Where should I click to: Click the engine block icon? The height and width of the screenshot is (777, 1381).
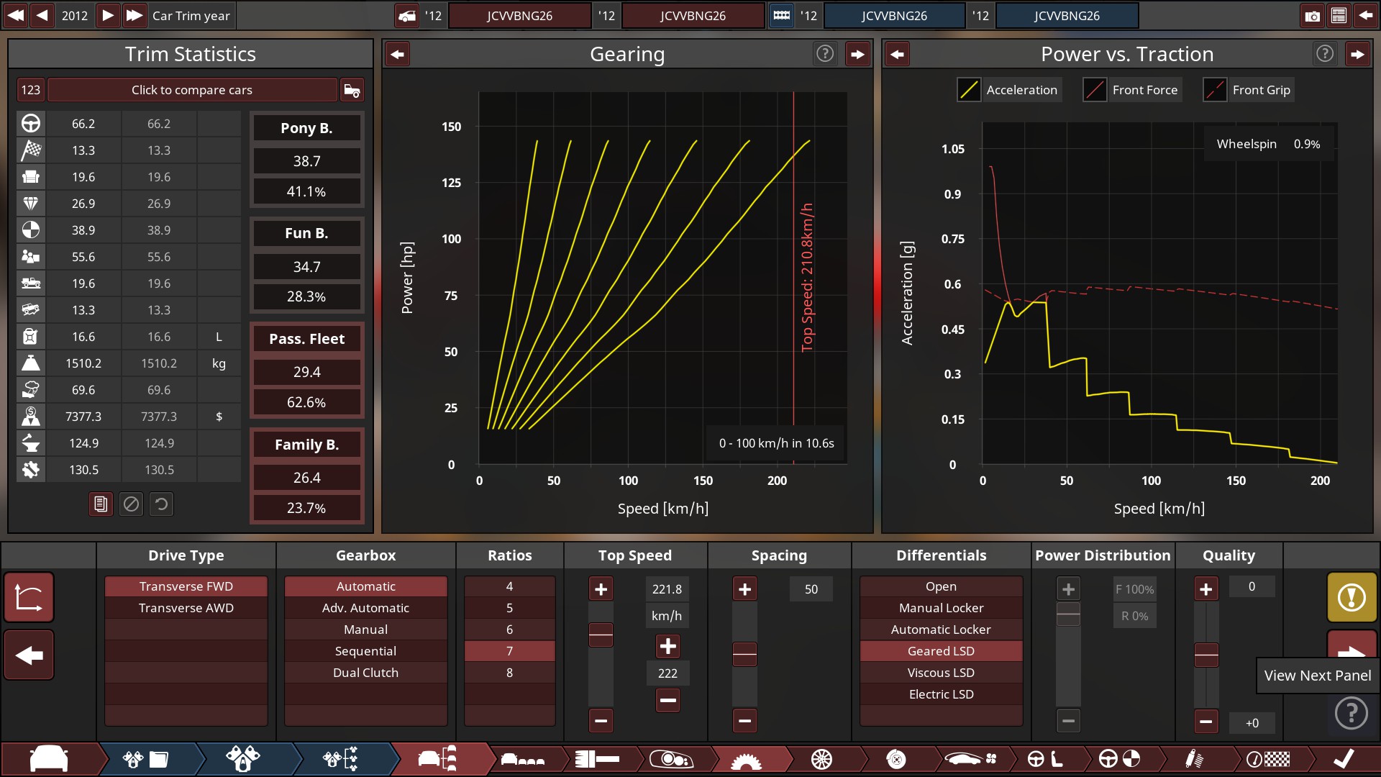click(x=781, y=16)
